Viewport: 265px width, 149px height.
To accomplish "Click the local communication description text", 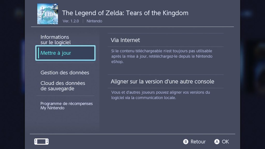I will click(160, 95).
